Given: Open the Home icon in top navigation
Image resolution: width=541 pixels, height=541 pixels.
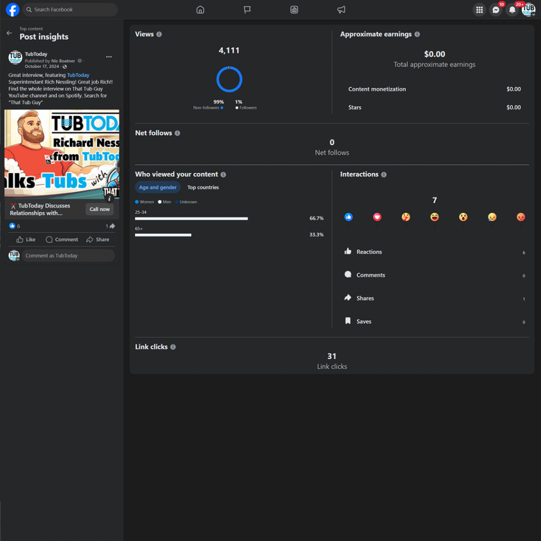Looking at the screenshot, I should (200, 10).
